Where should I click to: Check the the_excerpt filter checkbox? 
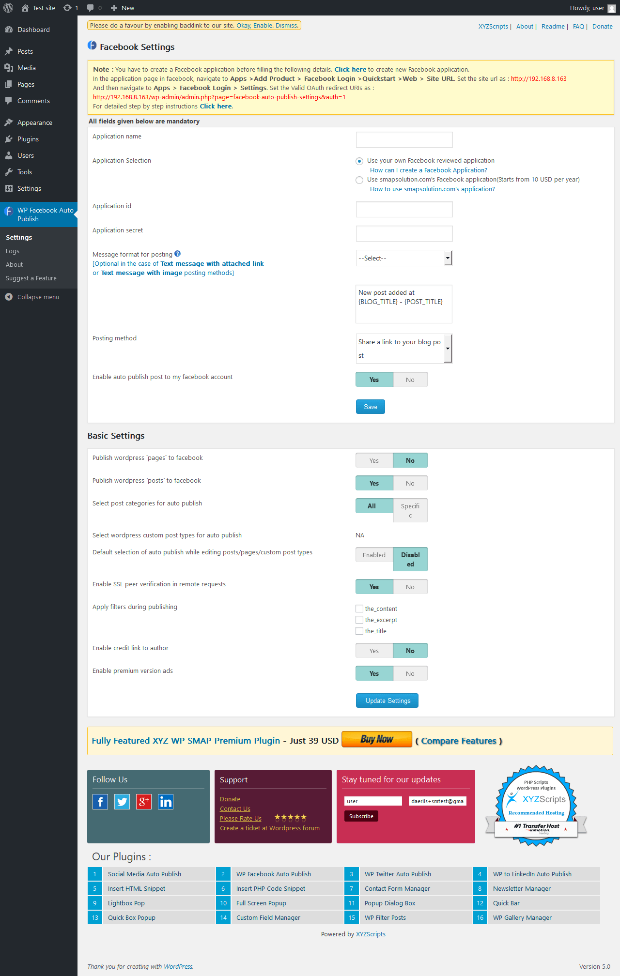[x=359, y=620]
